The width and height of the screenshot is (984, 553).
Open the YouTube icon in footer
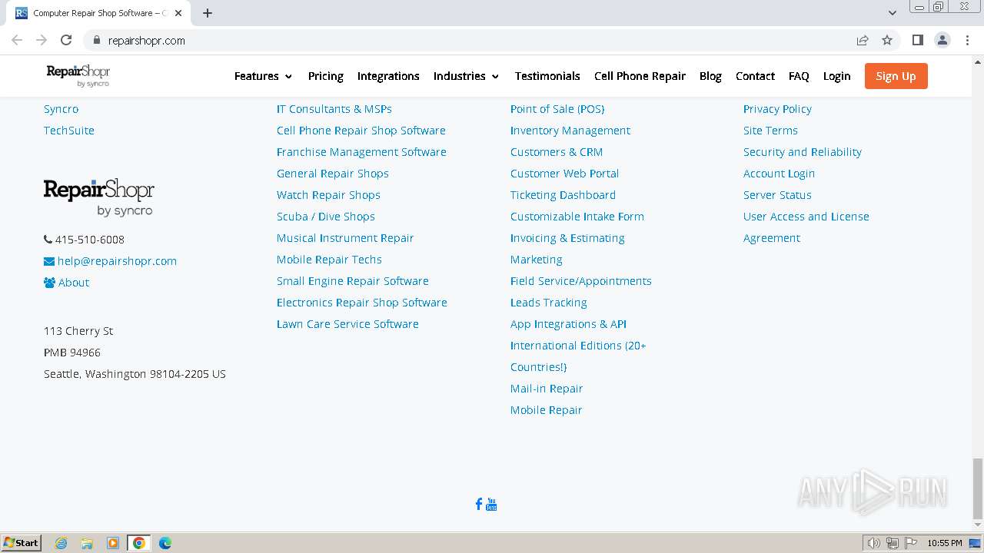click(x=491, y=504)
